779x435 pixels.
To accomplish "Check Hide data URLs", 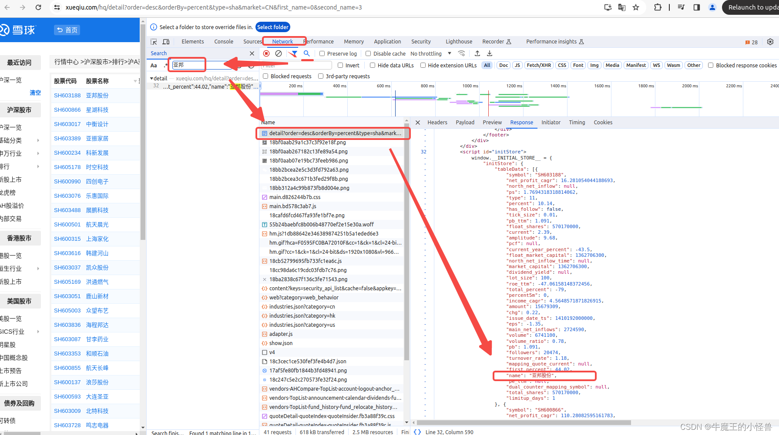I will click(373, 65).
